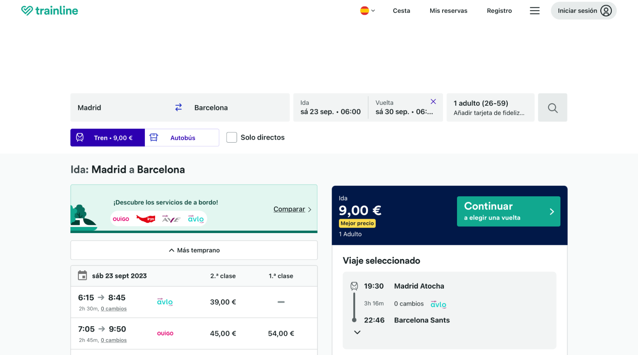Change the Ida departure date
Image resolution: width=638 pixels, height=355 pixels.
(x=330, y=108)
